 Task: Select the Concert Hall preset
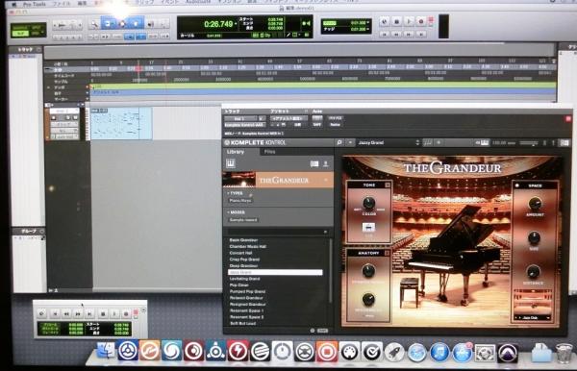pos(241,253)
